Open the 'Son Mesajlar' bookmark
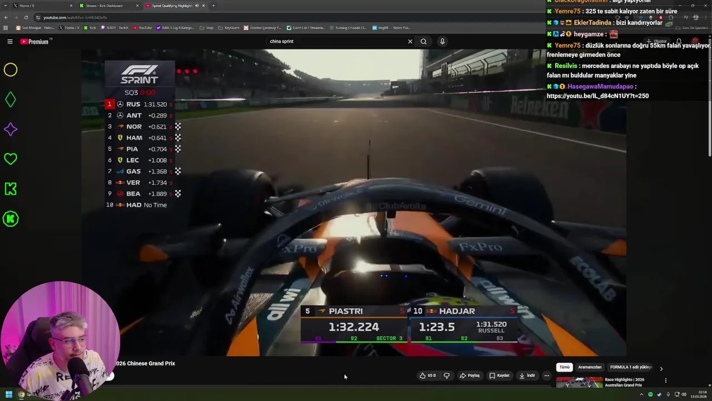The height and width of the screenshot is (401, 712). coord(35,27)
